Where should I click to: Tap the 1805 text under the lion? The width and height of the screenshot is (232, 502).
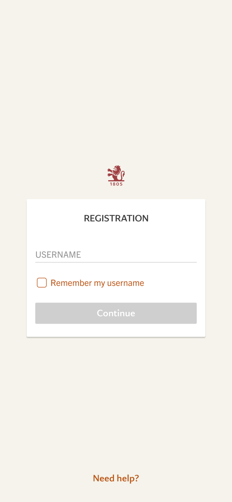pyautogui.click(x=116, y=184)
